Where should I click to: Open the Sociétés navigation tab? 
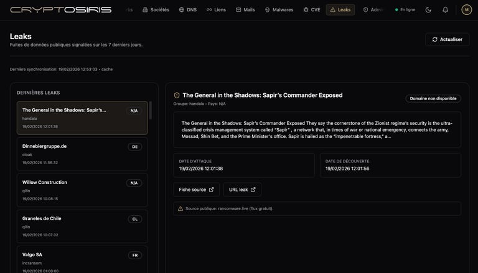(156, 10)
